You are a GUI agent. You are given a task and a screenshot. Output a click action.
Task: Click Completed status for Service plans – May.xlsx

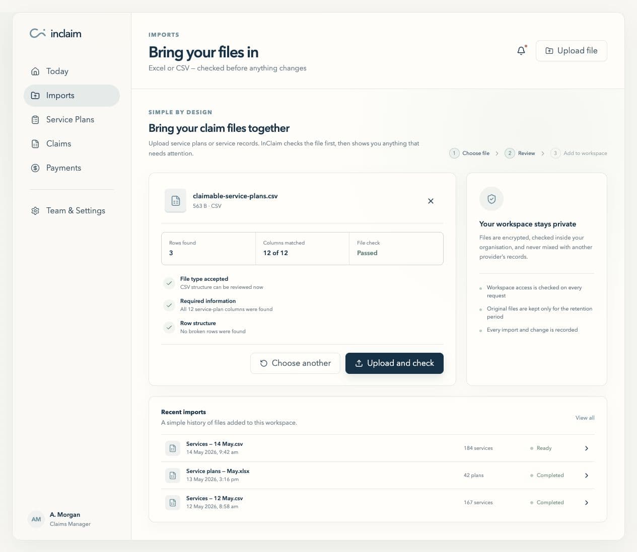(547, 475)
